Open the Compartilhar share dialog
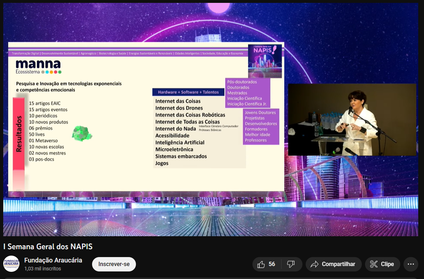This screenshot has height=279, width=424. point(333,264)
